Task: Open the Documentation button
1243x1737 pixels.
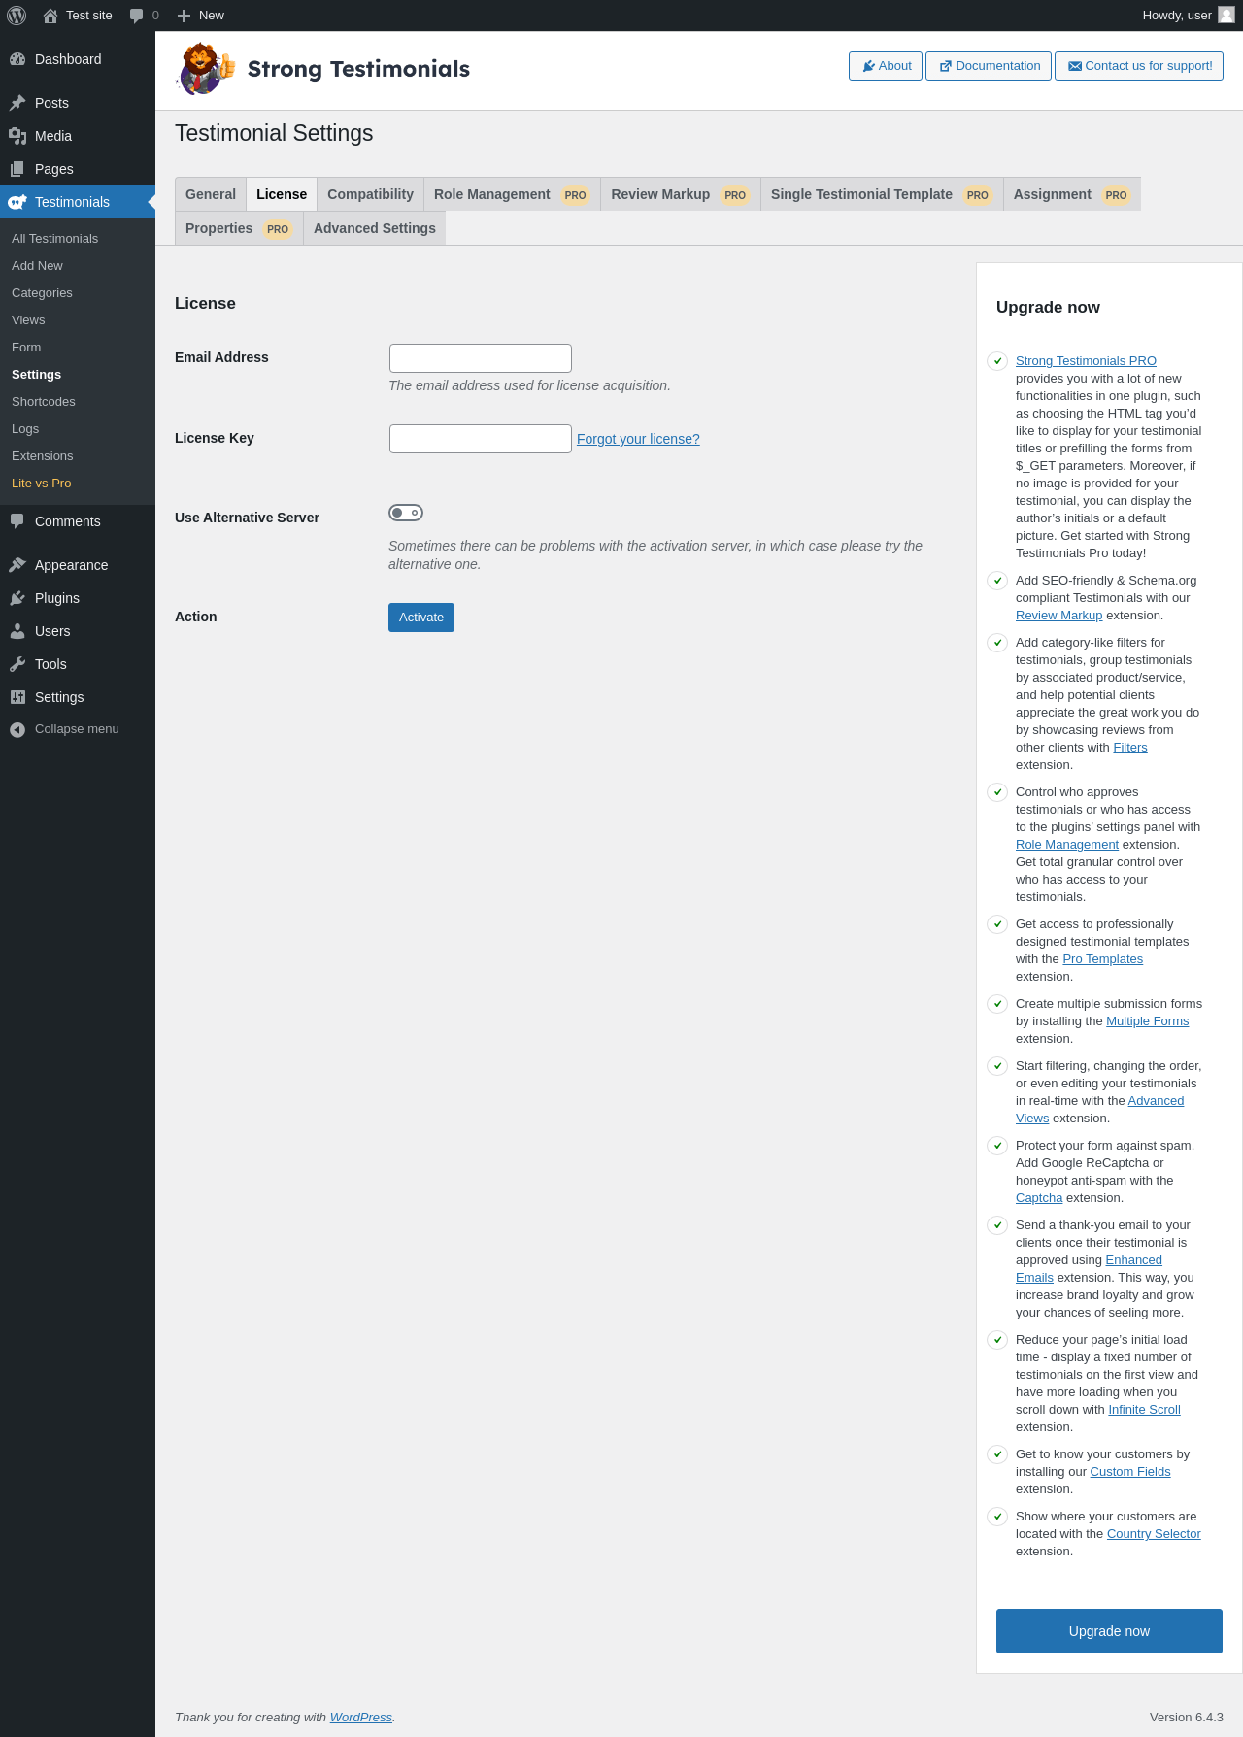Action: pyautogui.click(x=989, y=66)
